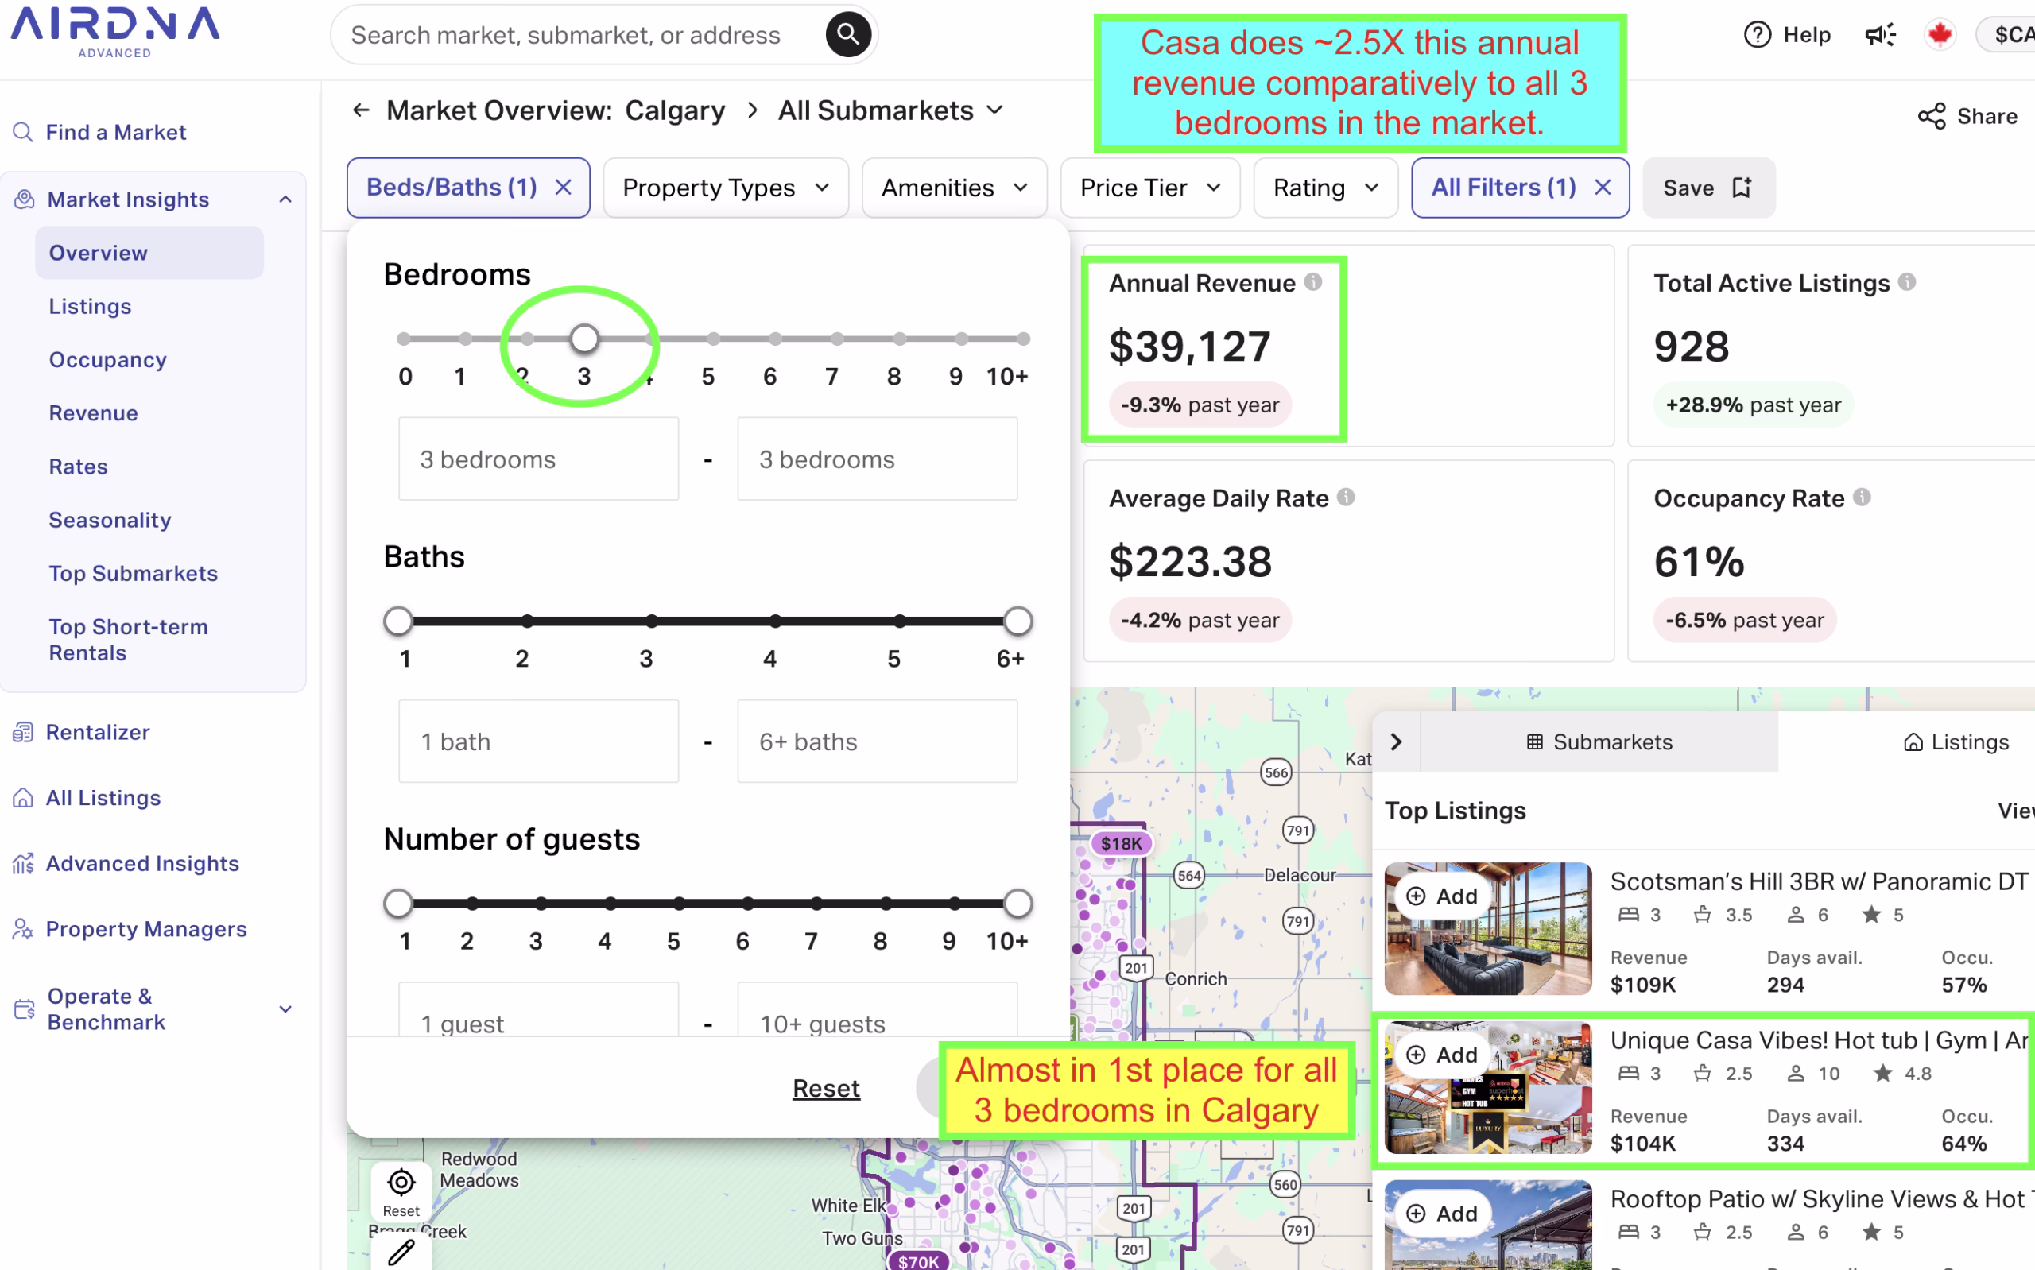Collapse the Market Insights section
This screenshot has width=2035, height=1270.
[285, 199]
